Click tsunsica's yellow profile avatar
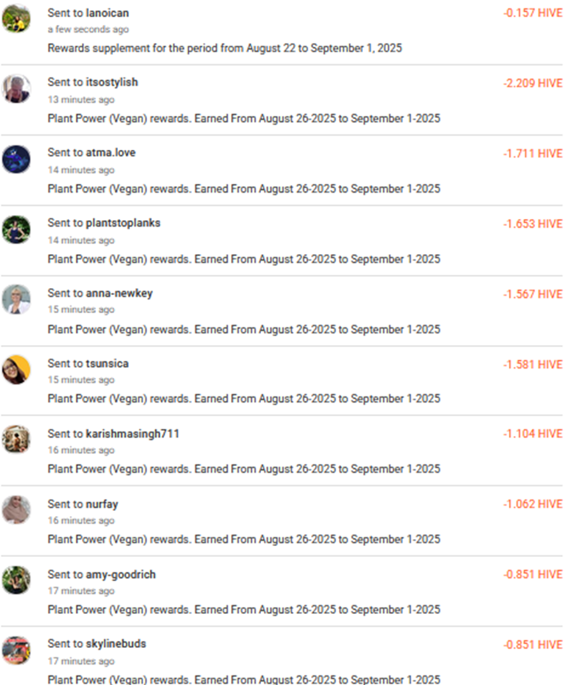This screenshot has height=685, width=567. click(16, 369)
